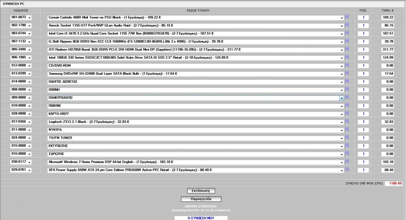This screenshot has width=406, height=220.
Task: Open code dropdown 017-0366
Action: pos(21,121)
